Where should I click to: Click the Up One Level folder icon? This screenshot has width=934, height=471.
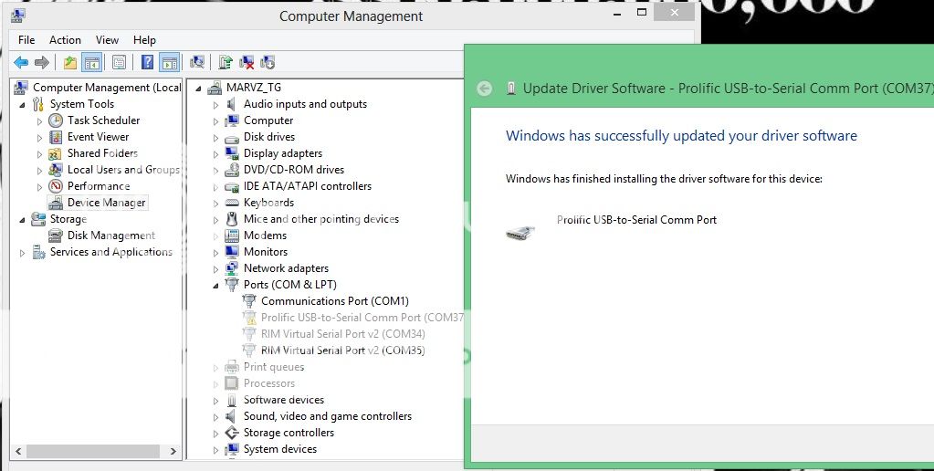click(70, 62)
